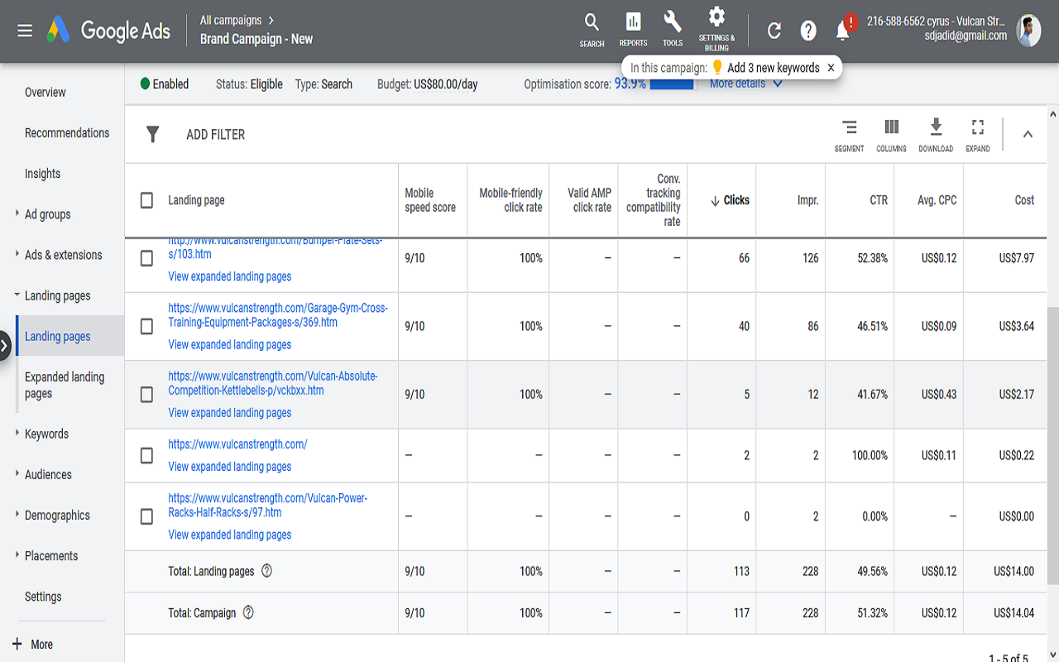Click the plus More icon in sidebar
This screenshot has width=1059, height=662.
17,644
